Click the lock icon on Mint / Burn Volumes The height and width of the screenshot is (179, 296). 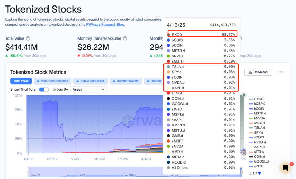click(38, 81)
